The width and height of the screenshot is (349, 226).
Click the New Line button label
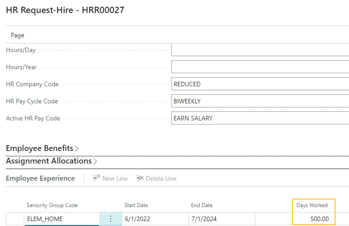115,178
